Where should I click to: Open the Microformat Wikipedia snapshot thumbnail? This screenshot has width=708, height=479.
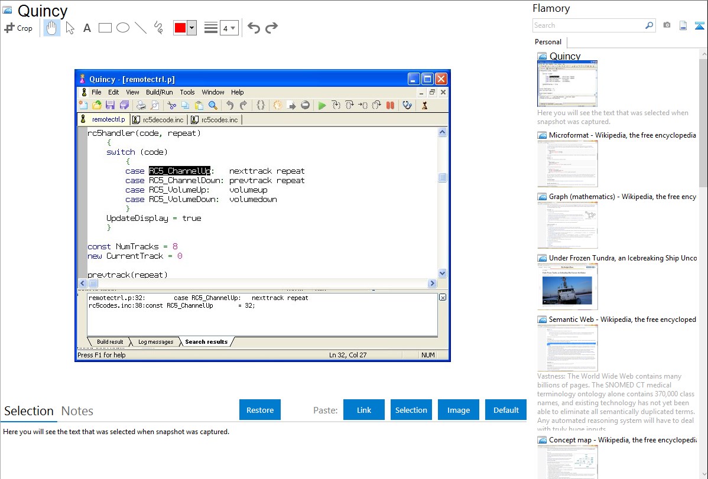pyautogui.click(x=567, y=164)
